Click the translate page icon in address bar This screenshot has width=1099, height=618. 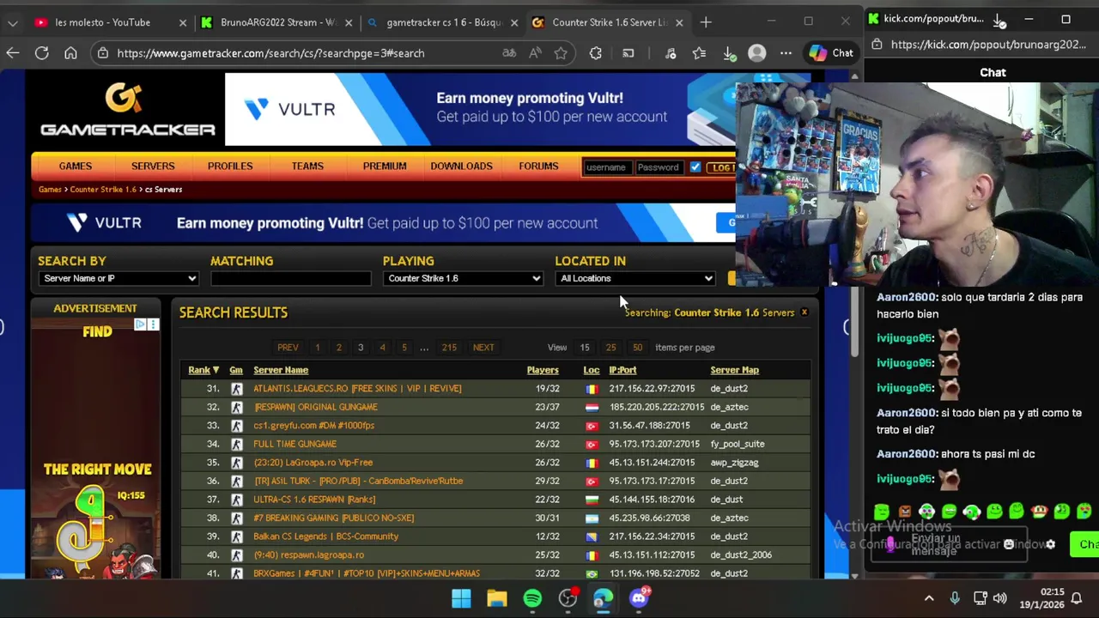[x=509, y=53]
